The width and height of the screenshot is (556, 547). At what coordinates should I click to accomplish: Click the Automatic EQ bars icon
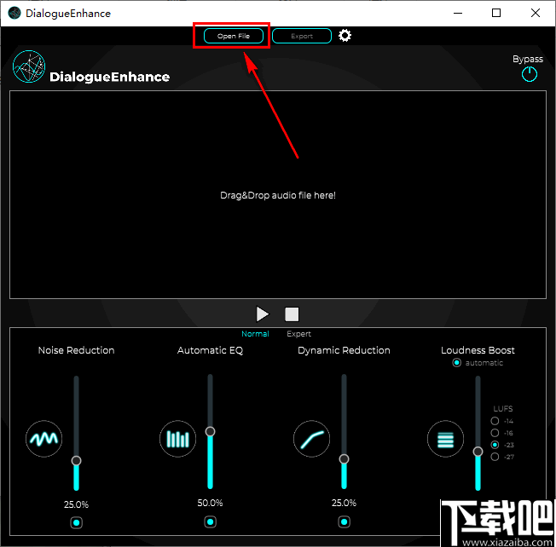[x=177, y=439]
